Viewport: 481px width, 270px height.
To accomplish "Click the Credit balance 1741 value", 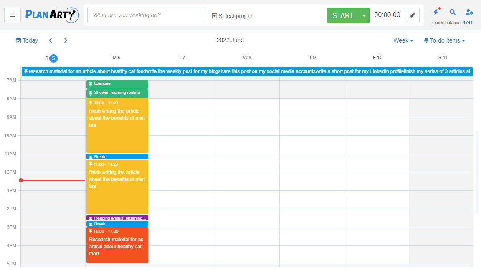I will coord(468,23).
